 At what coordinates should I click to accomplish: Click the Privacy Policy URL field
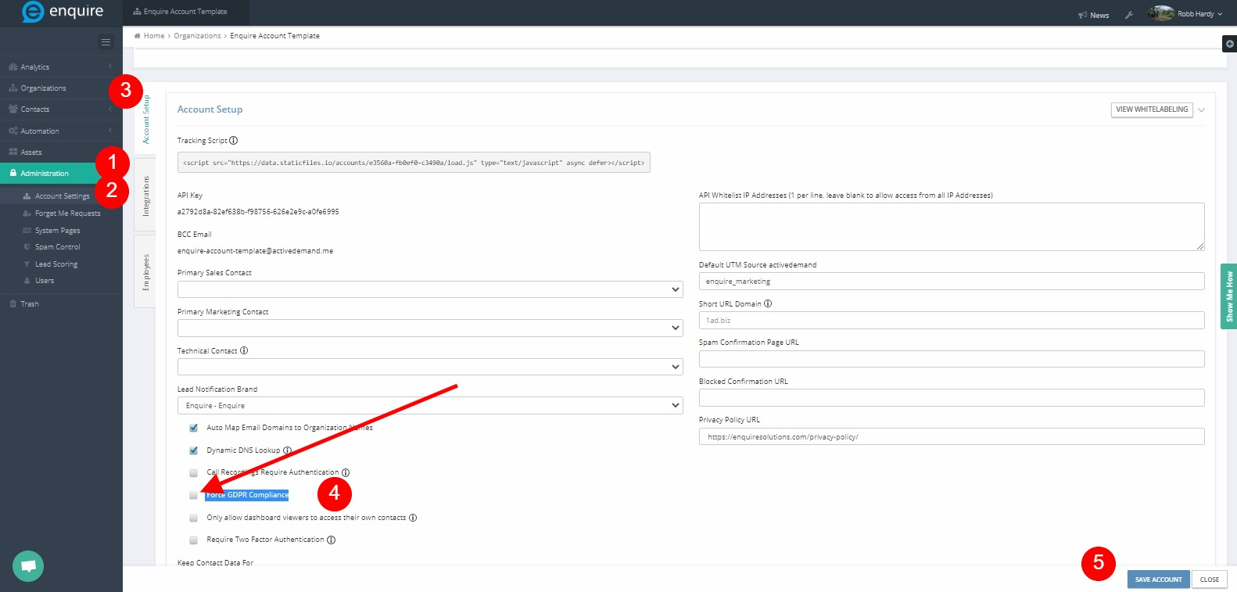click(952, 436)
